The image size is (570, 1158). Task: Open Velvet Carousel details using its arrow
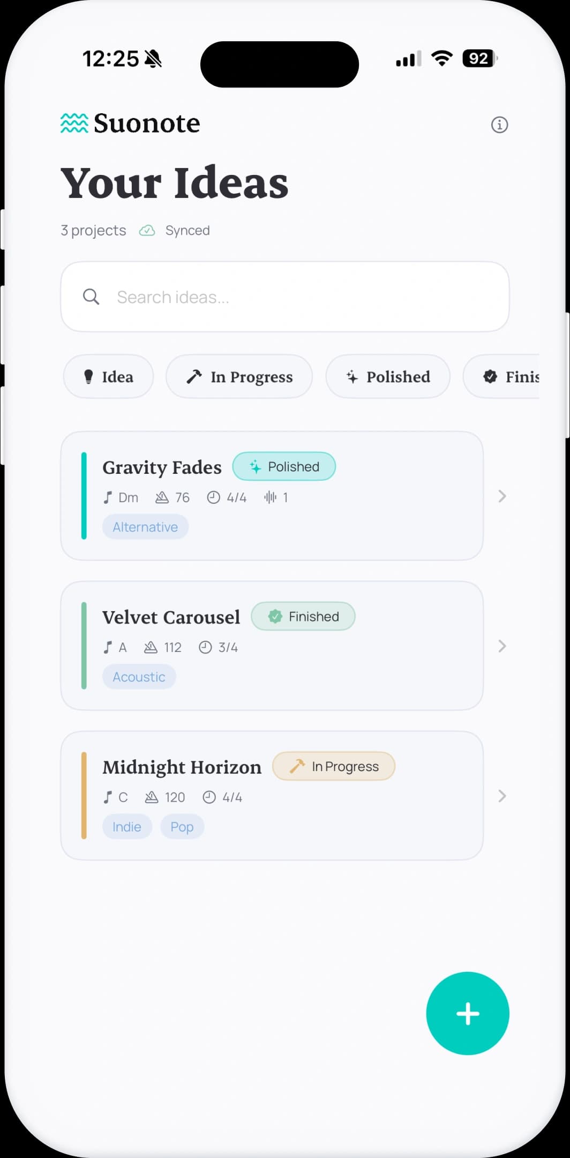[501, 646]
